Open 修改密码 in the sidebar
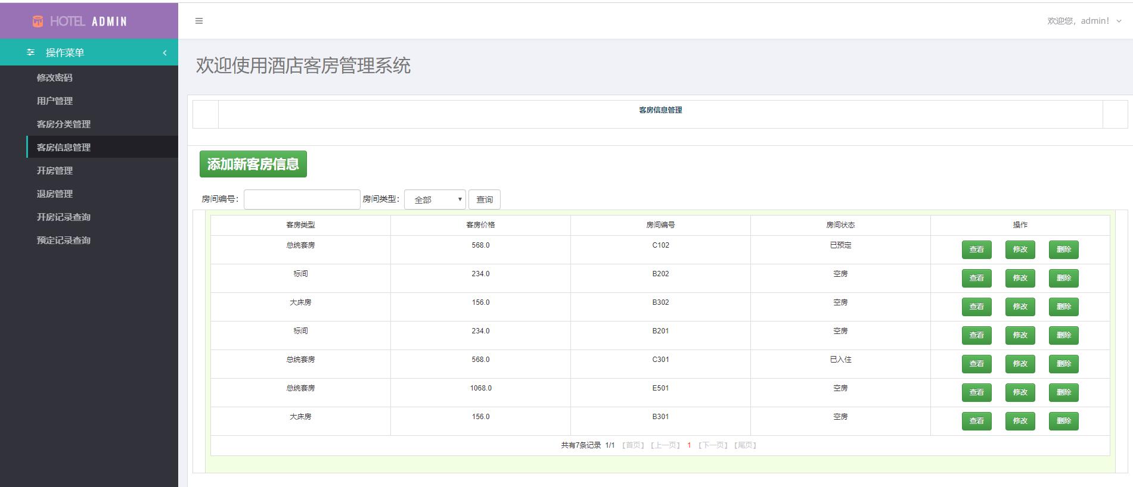Viewport: 1133px width, 487px height. click(x=54, y=77)
